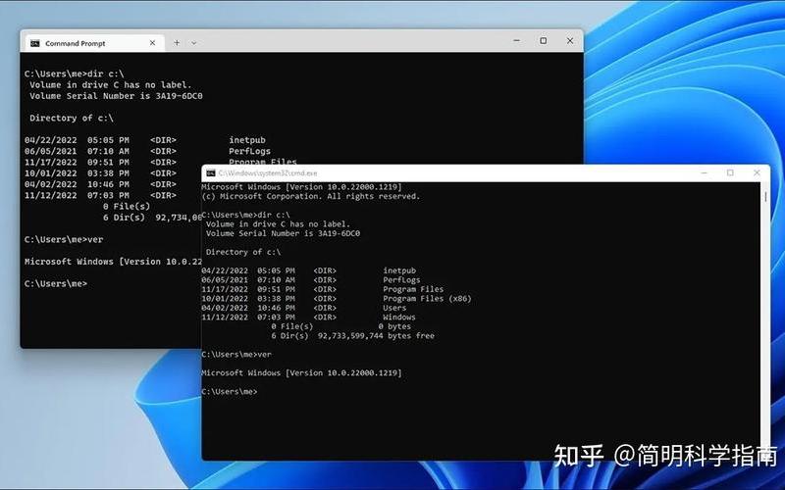Maximize the cmd.exe window
The image size is (785, 490).
tap(730, 173)
